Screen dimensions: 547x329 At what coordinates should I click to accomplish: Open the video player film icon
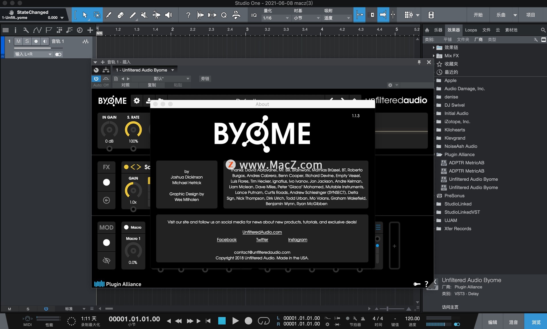[431, 15]
